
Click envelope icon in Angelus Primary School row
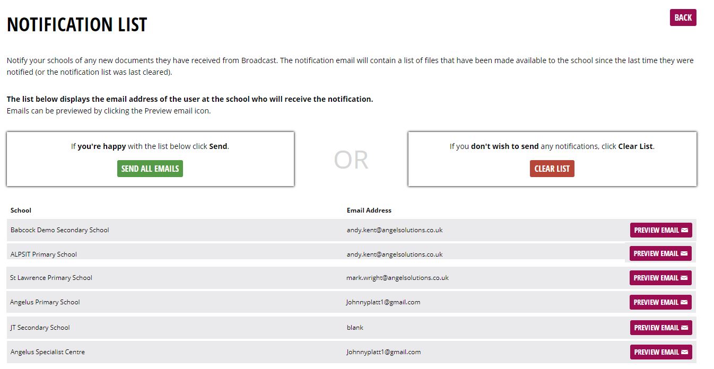(684, 302)
